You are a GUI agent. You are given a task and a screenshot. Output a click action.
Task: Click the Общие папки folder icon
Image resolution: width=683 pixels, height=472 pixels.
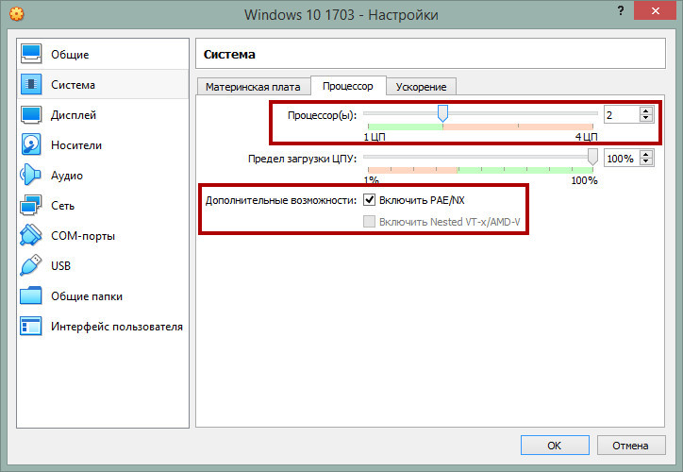31,295
